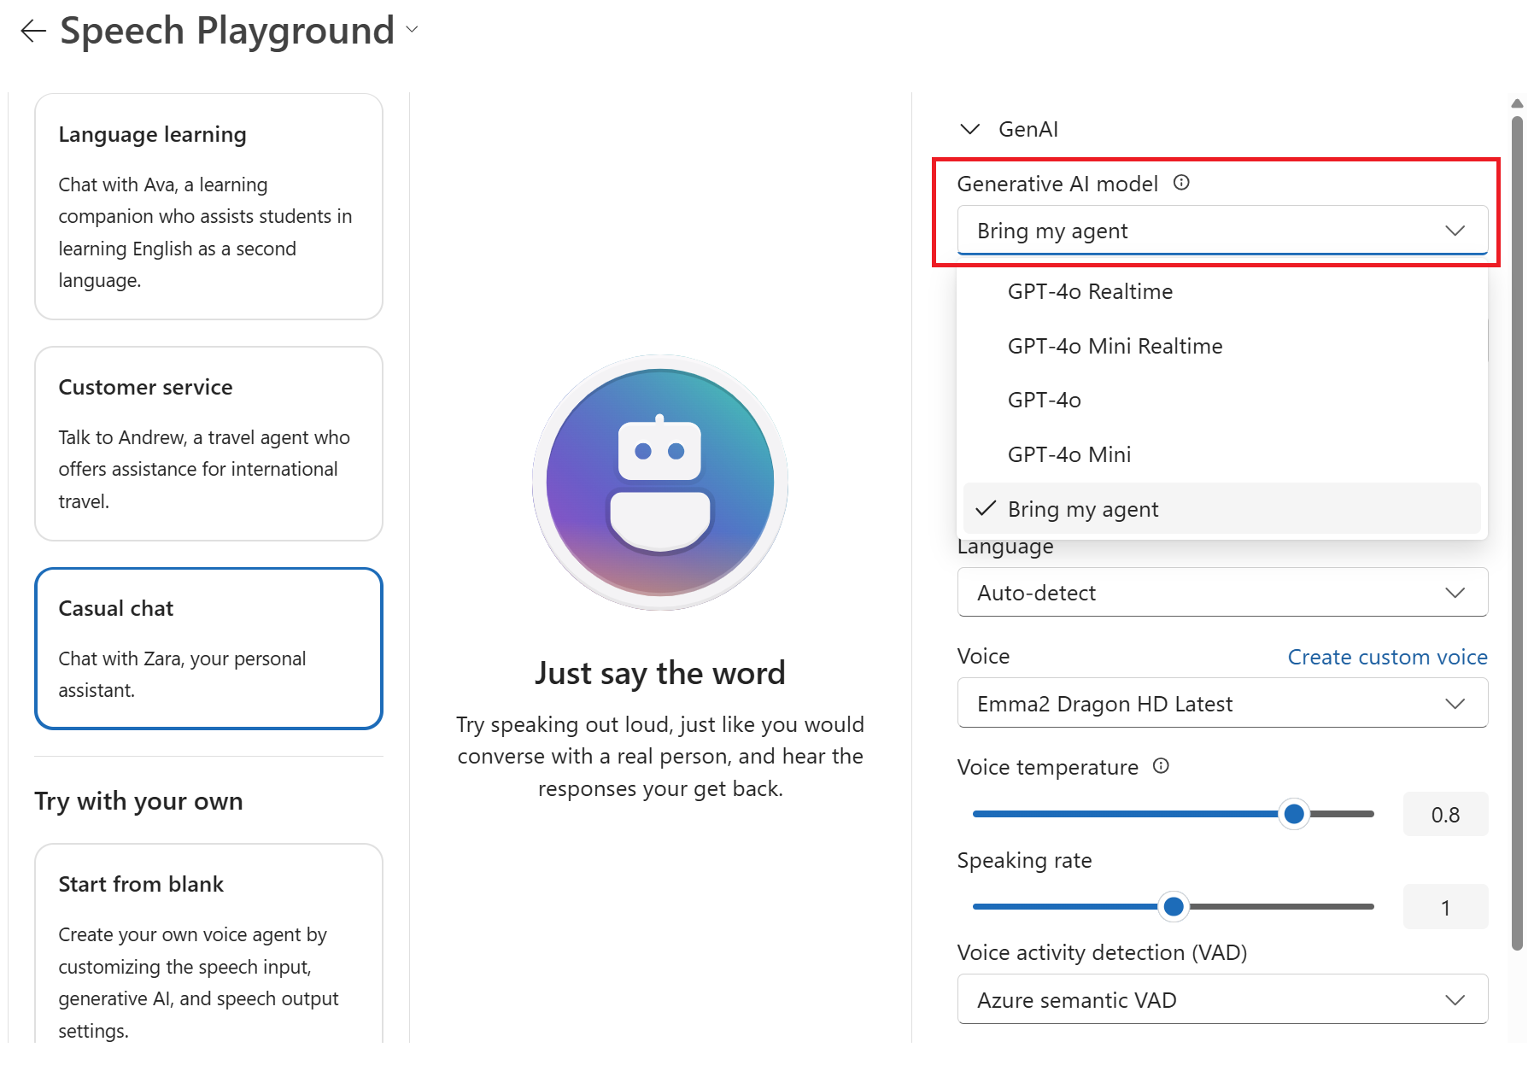Open the Language Auto-detect dropdown
1534x1071 pixels.
tap(1222, 592)
